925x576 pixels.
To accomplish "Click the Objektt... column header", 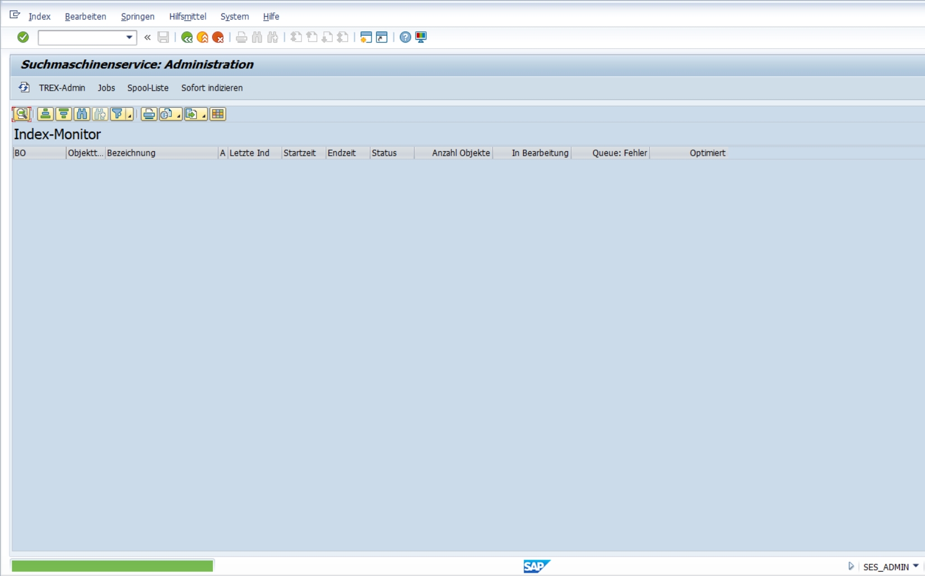I will [x=86, y=153].
